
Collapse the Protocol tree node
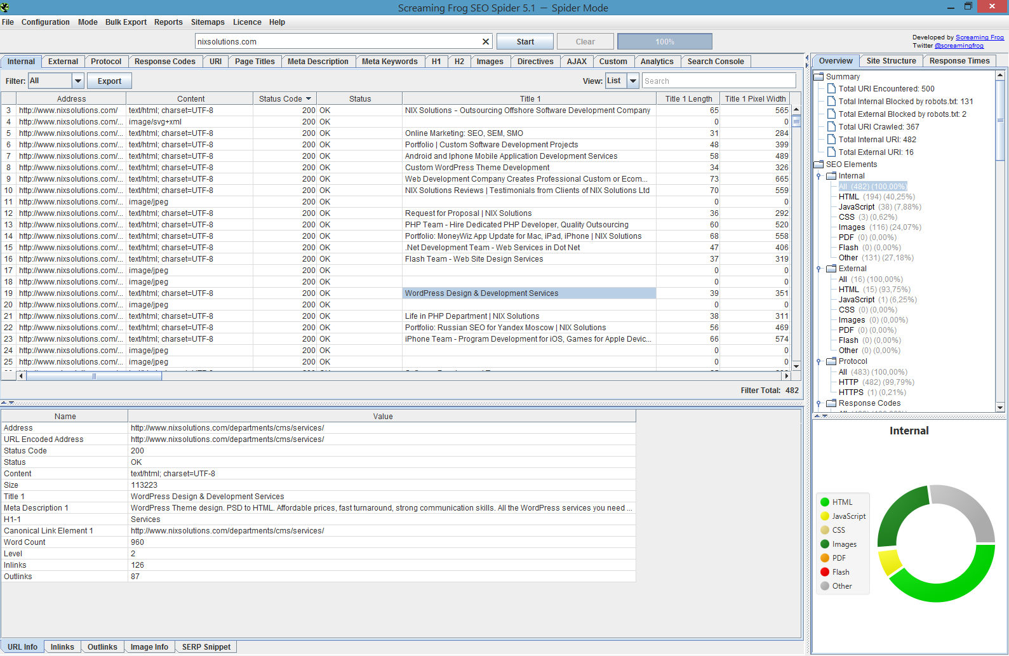[819, 361]
